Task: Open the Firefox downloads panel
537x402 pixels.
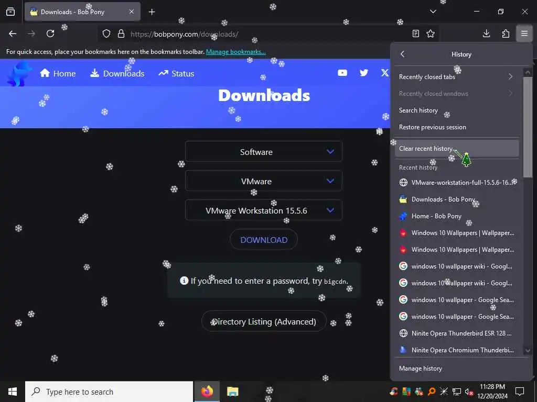Action: coord(486,33)
